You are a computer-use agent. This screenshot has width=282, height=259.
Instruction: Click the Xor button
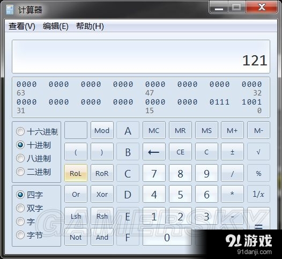tap(102, 194)
